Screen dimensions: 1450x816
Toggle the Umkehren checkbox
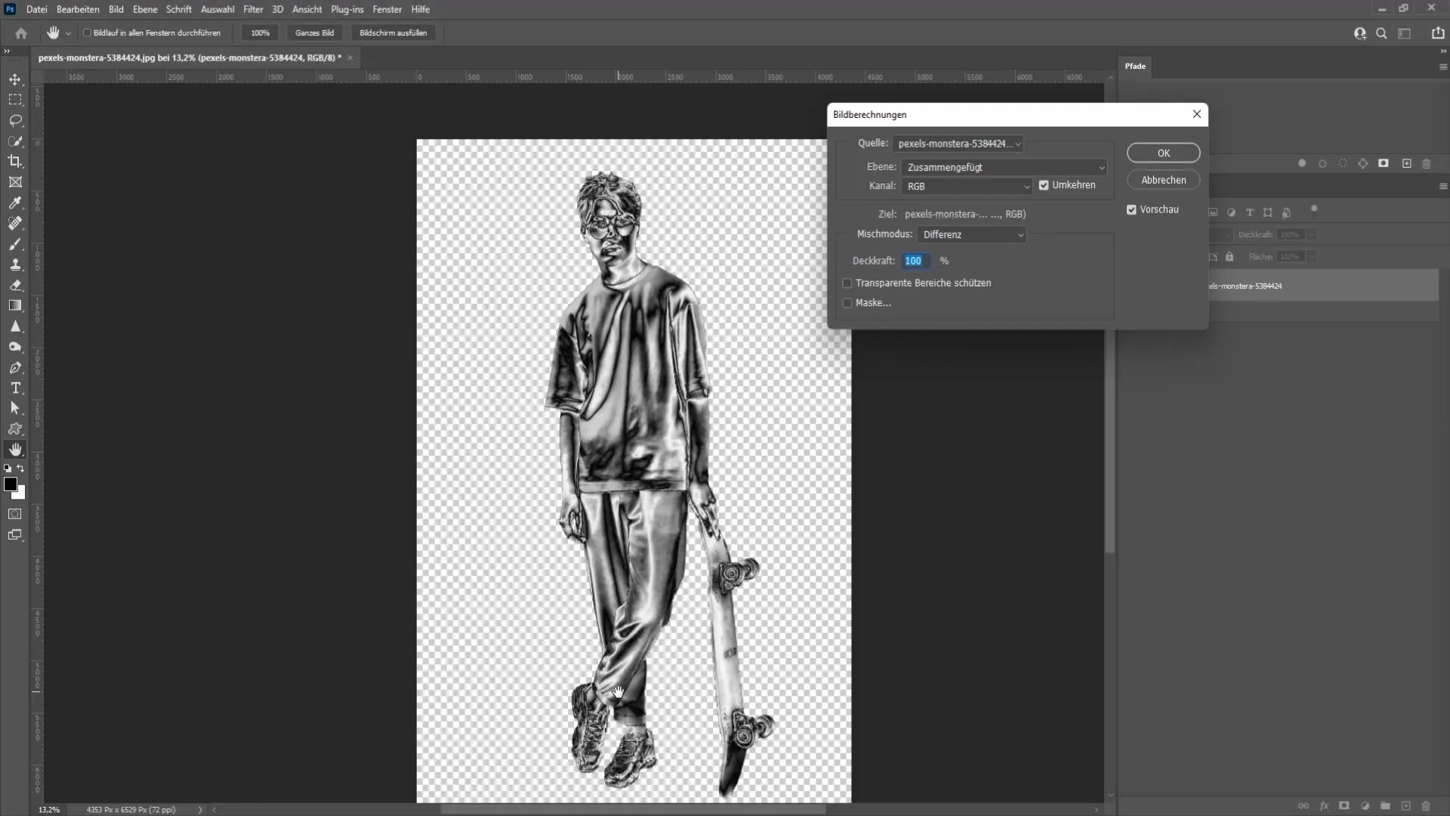click(1044, 185)
